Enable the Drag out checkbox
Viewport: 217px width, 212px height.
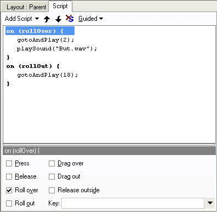click(x=52, y=177)
